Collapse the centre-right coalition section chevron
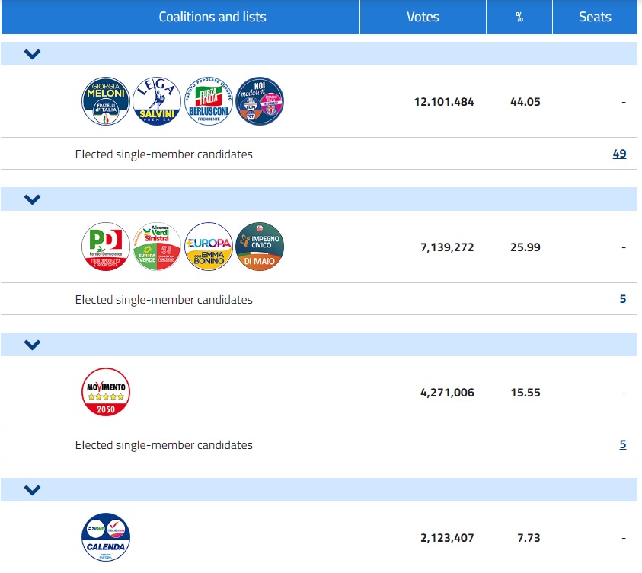Image resolution: width=642 pixels, height=573 pixels. pyautogui.click(x=32, y=54)
